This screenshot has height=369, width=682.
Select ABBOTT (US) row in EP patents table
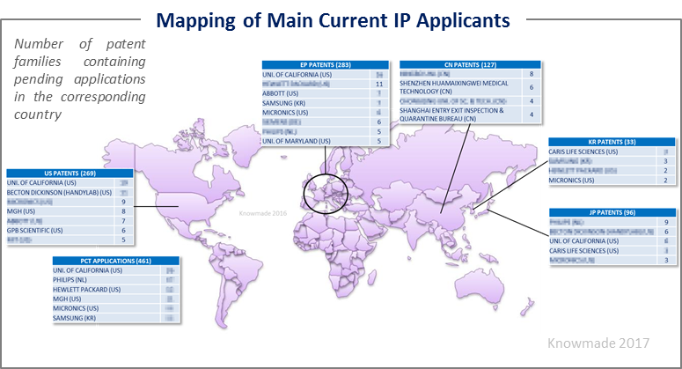326,93
